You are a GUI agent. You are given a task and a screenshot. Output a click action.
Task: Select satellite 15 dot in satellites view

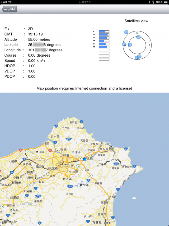(x=130, y=45)
